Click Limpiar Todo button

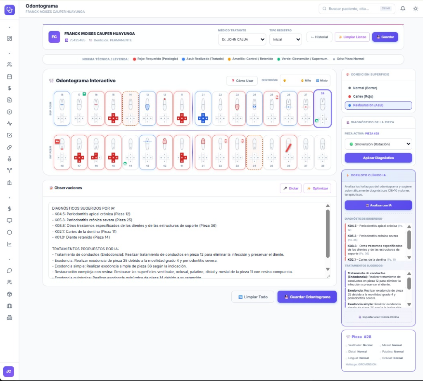coord(253,297)
